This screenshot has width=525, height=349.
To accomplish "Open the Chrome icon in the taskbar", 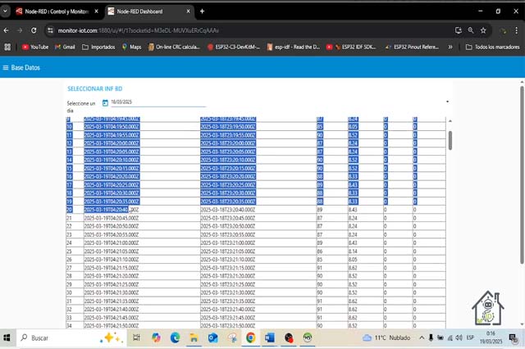I will click(250, 338).
